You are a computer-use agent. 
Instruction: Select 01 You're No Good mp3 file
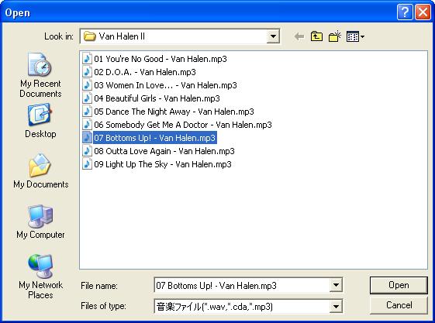(155, 59)
